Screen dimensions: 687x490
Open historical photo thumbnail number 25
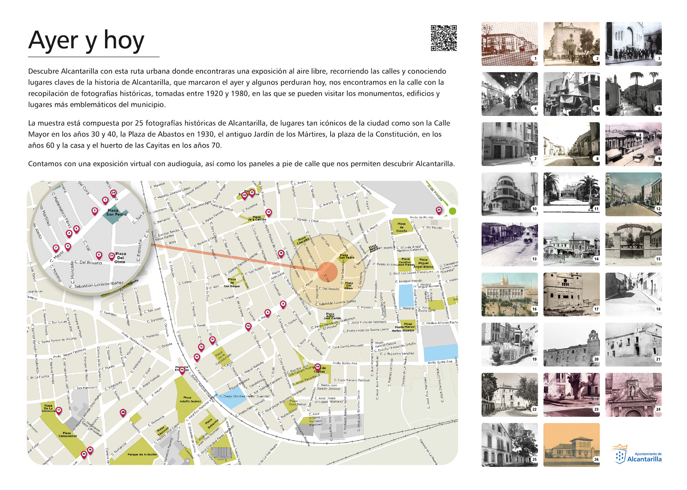point(510,445)
